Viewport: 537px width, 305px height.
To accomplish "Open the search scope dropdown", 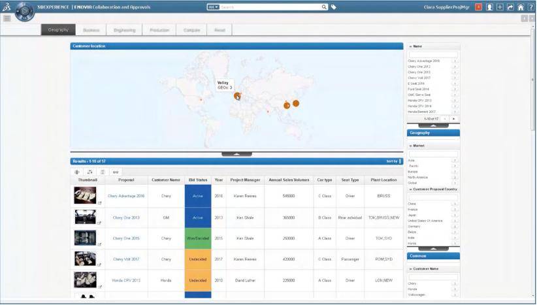I will [x=212, y=7].
